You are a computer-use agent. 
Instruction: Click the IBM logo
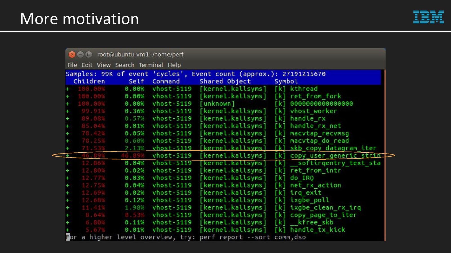pos(428,17)
